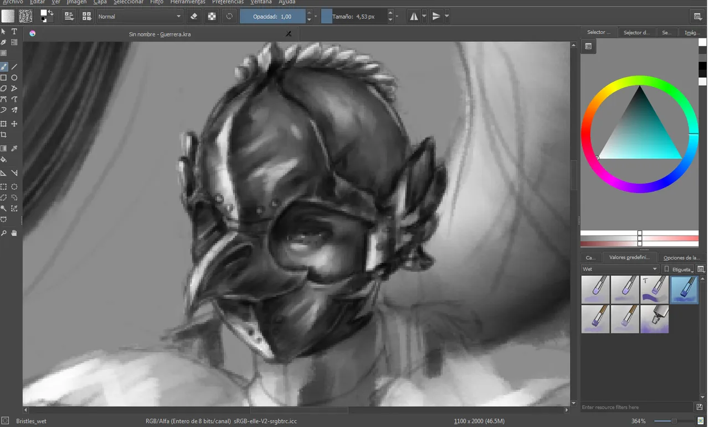Toggle eraser mode
Viewport: 709px width, 427px height.
pos(193,17)
